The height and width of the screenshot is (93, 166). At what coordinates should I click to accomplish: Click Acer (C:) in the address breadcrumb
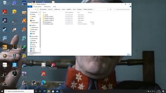pos(50,9)
